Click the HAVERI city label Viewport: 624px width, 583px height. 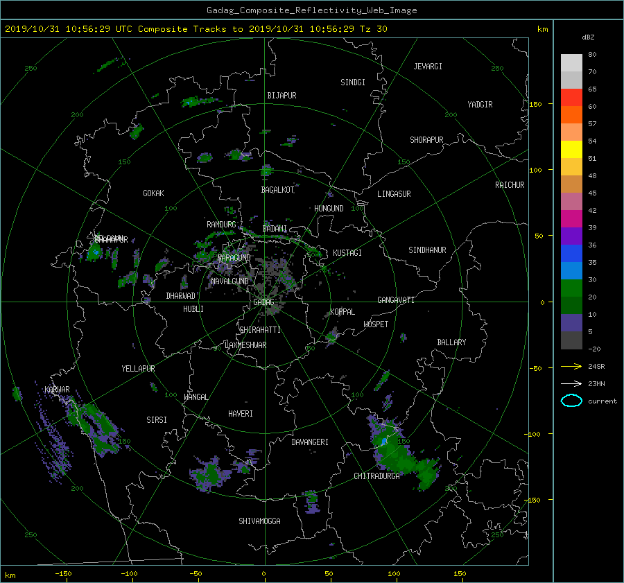241,414
